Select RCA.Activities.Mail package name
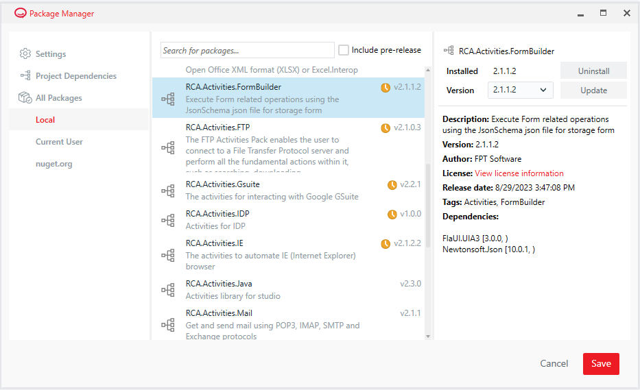Screen dimensions: 640x390 tap(219, 313)
